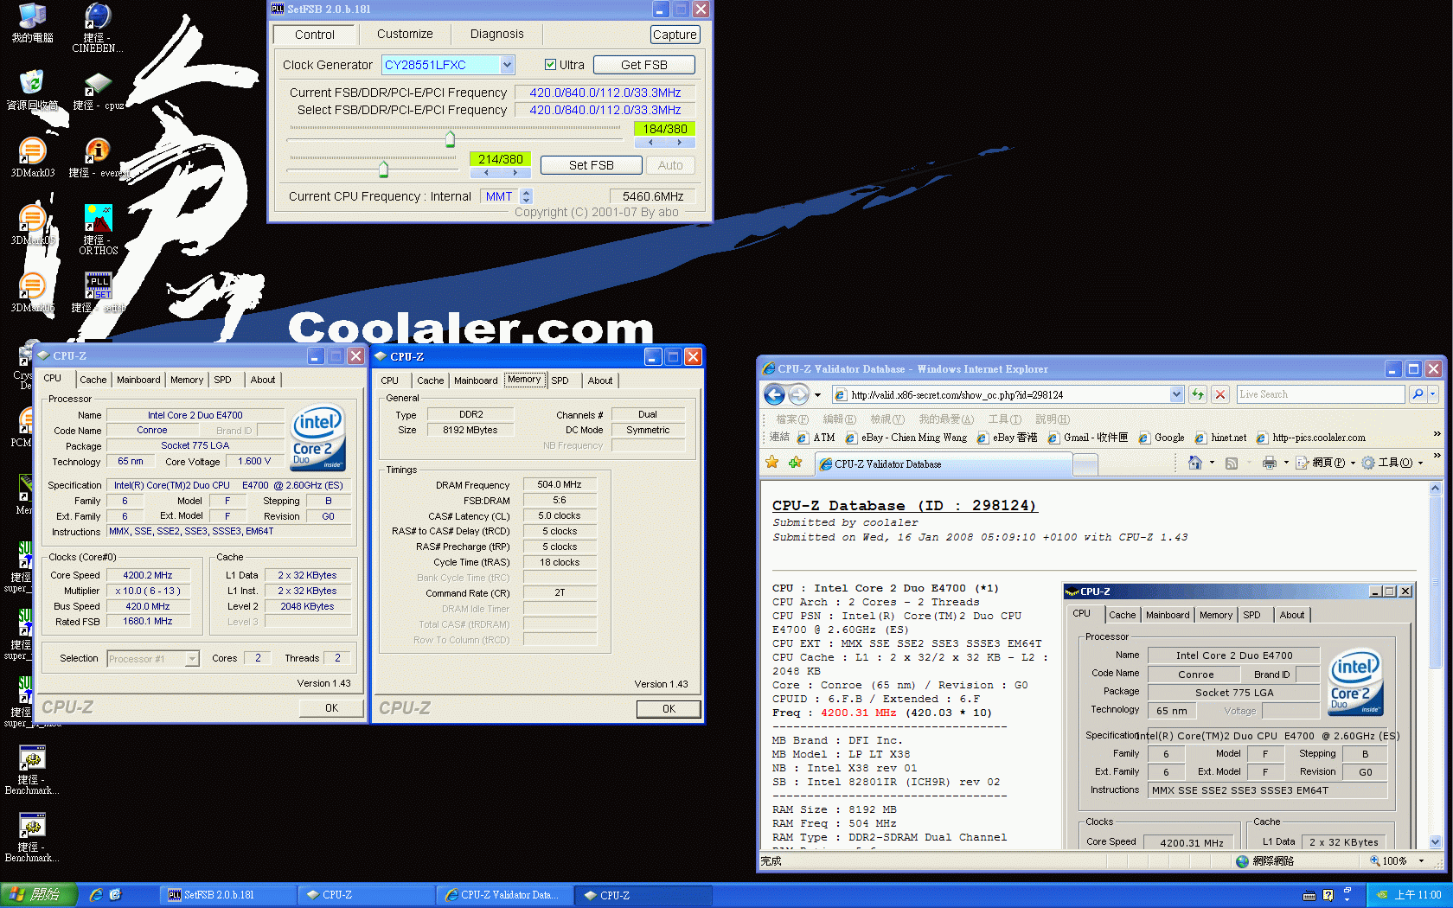Expand the 100% zoom level dropdown
1453x908 pixels.
click(x=1421, y=861)
